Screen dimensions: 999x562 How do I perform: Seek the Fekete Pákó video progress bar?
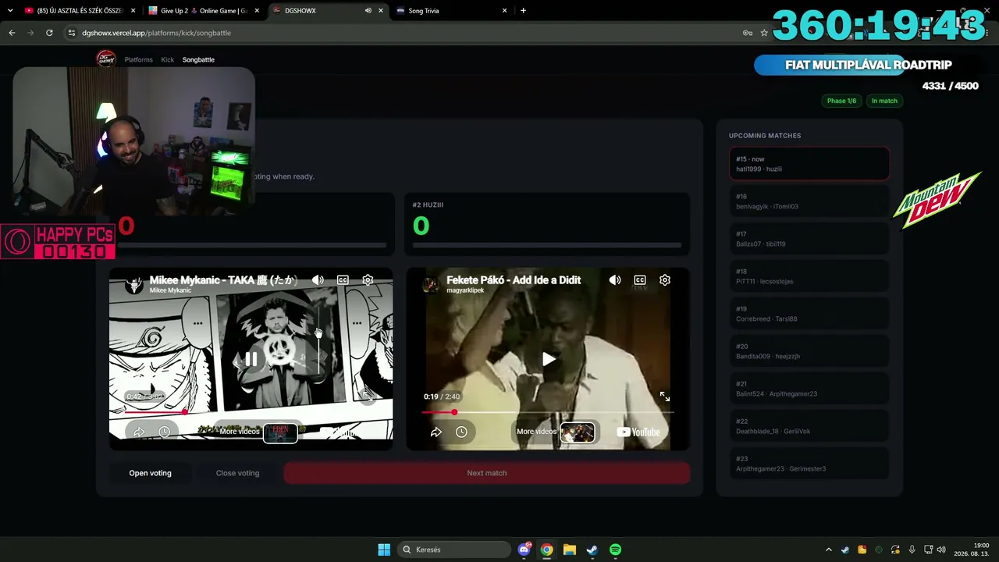(548, 412)
